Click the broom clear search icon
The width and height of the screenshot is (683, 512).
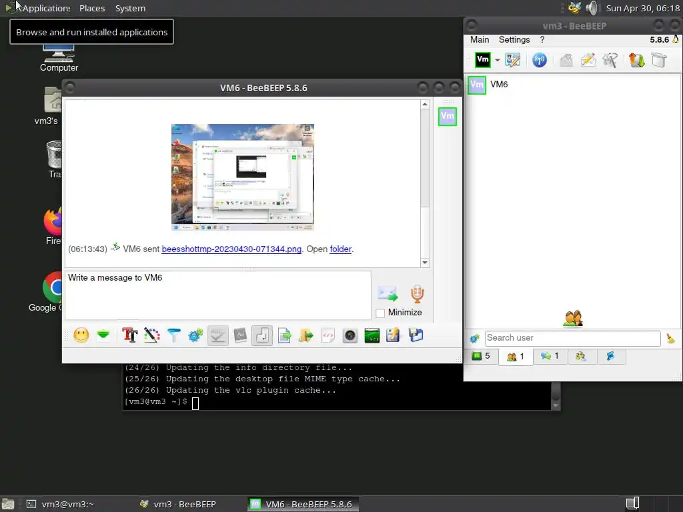tap(671, 338)
